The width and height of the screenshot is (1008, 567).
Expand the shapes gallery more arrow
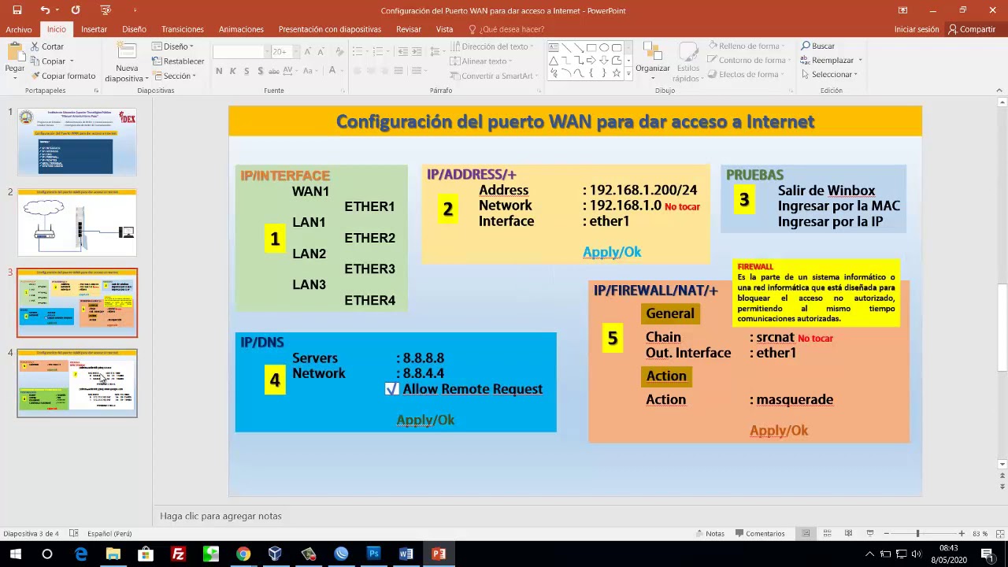pyautogui.click(x=628, y=73)
